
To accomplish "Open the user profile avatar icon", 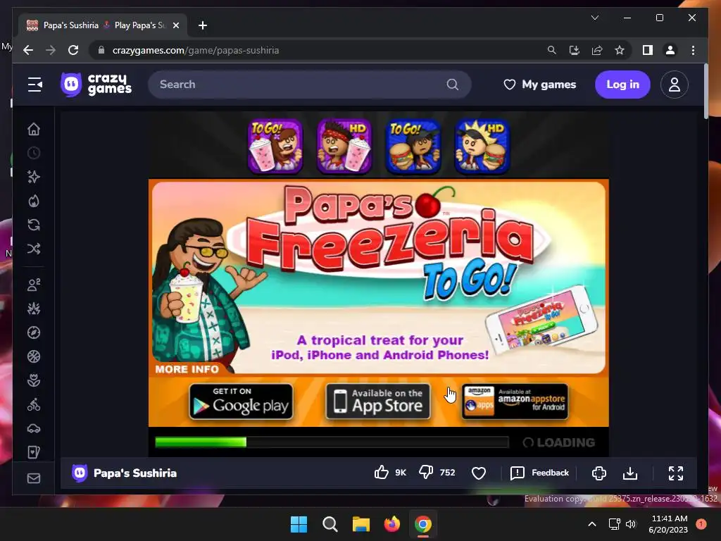I will click(674, 85).
